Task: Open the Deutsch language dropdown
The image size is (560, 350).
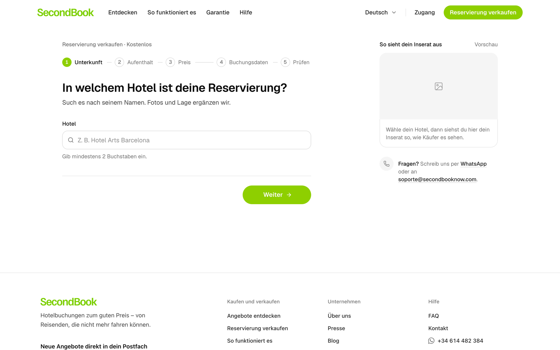Action: coord(381,13)
